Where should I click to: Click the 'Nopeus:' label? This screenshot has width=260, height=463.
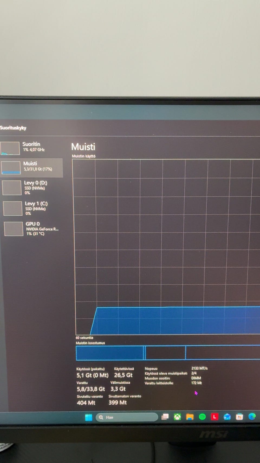[x=151, y=369]
